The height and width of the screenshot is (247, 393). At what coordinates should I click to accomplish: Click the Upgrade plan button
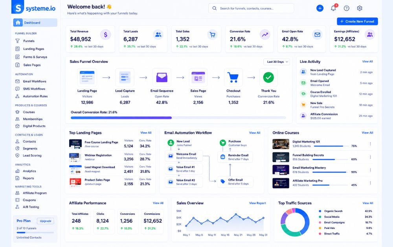[45, 221]
